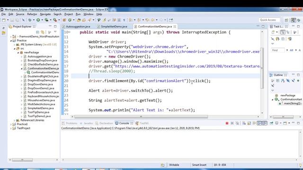Toggle Categorized view in the Task List toolbar
The image size is (303, 170).
pyautogui.click(x=283, y=32)
